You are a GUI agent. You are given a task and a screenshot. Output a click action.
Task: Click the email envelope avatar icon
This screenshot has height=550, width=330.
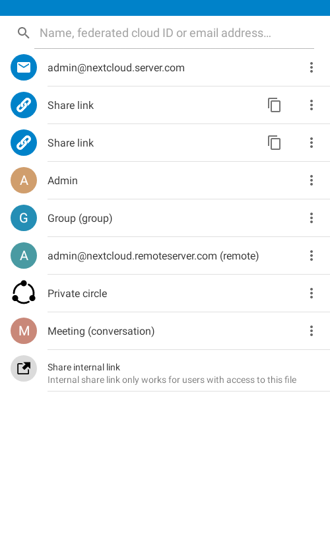tap(24, 67)
